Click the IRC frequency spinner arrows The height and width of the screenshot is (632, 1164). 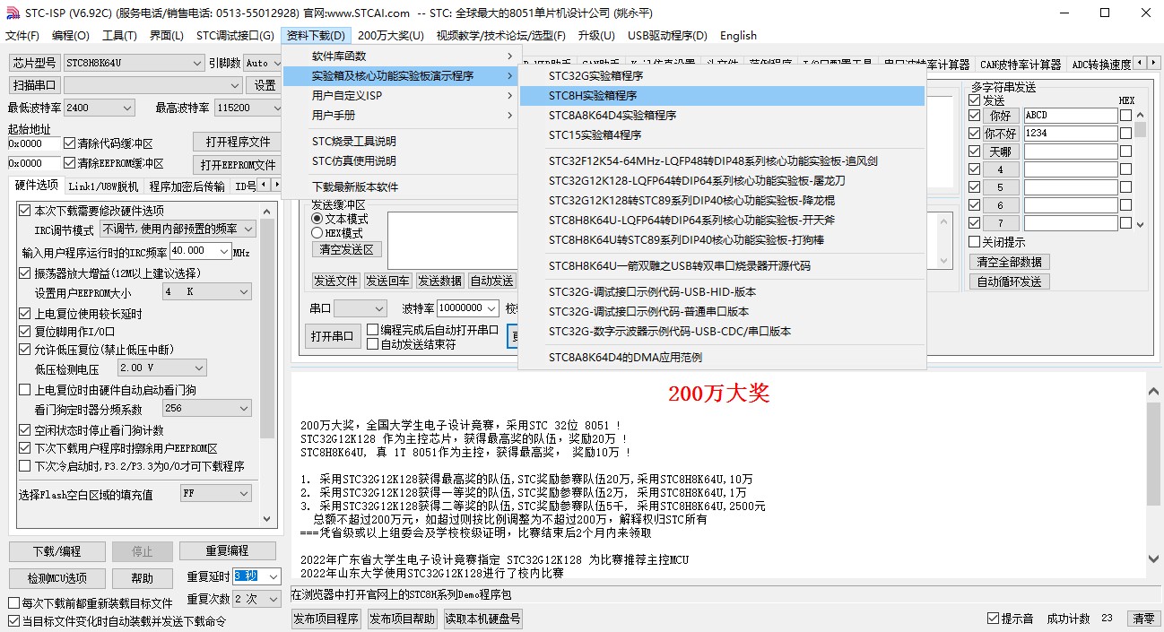coord(224,251)
